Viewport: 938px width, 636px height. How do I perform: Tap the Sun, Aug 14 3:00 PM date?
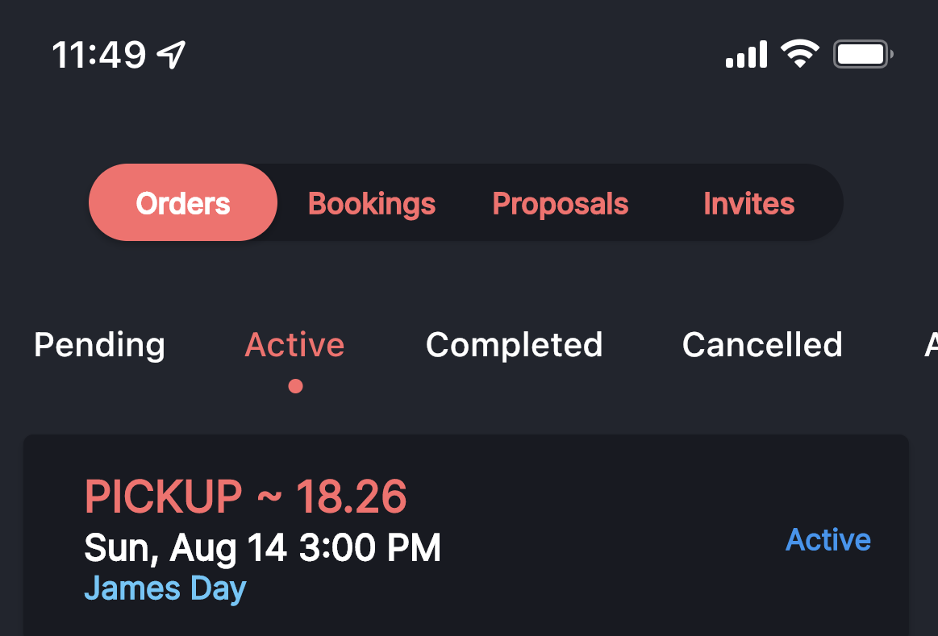pyautogui.click(x=263, y=548)
